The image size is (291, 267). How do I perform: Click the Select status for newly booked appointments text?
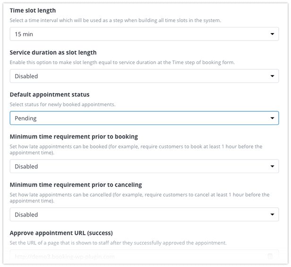pyautogui.click(x=62, y=105)
